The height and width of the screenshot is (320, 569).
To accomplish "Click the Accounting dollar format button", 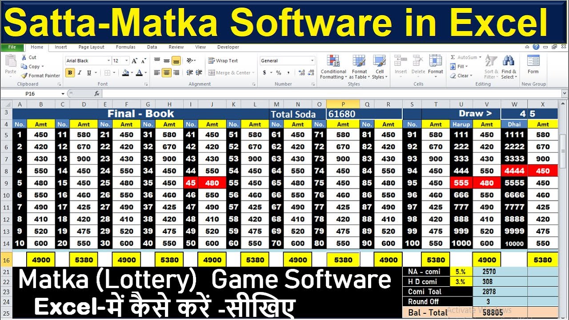I will pos(264,73).
